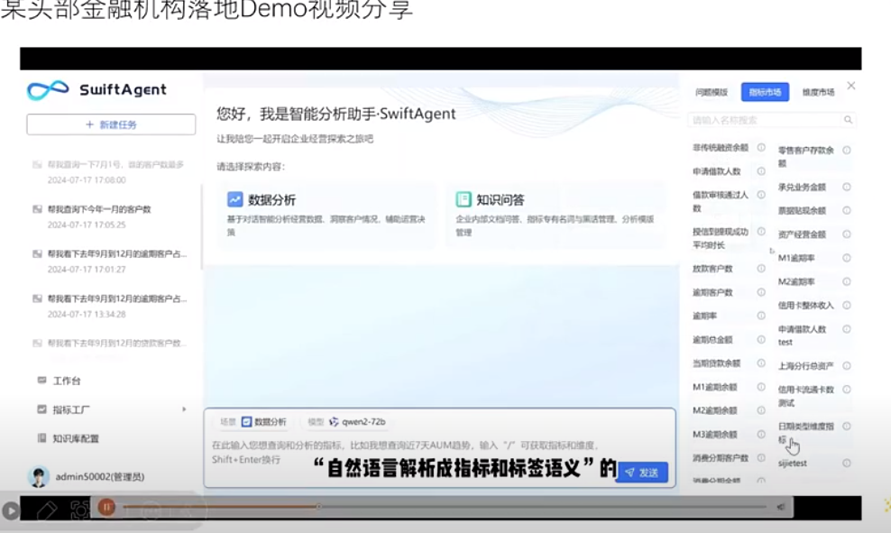View info icon for M1逾期余额
This screenshot has height=533, width=891.
point(761,387)
